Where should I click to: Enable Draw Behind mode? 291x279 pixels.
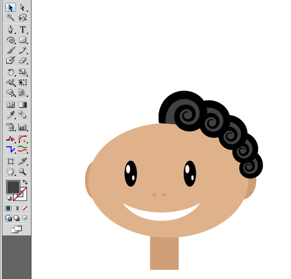[16, 217]
